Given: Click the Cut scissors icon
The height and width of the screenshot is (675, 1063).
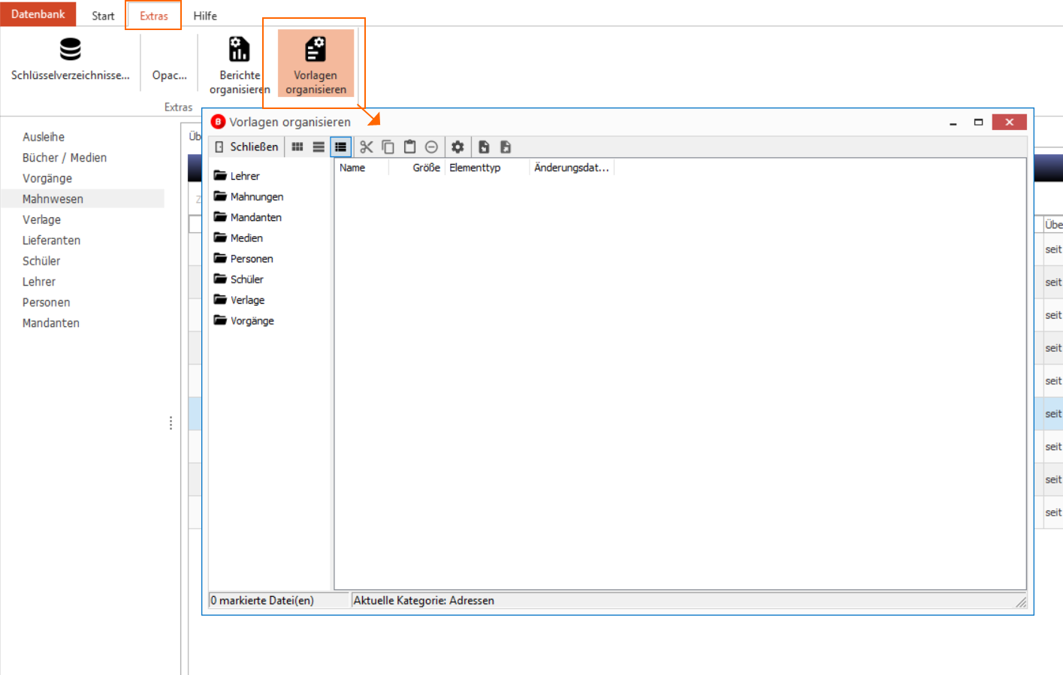Looking at the screenshot, I should tap(366, 147).
